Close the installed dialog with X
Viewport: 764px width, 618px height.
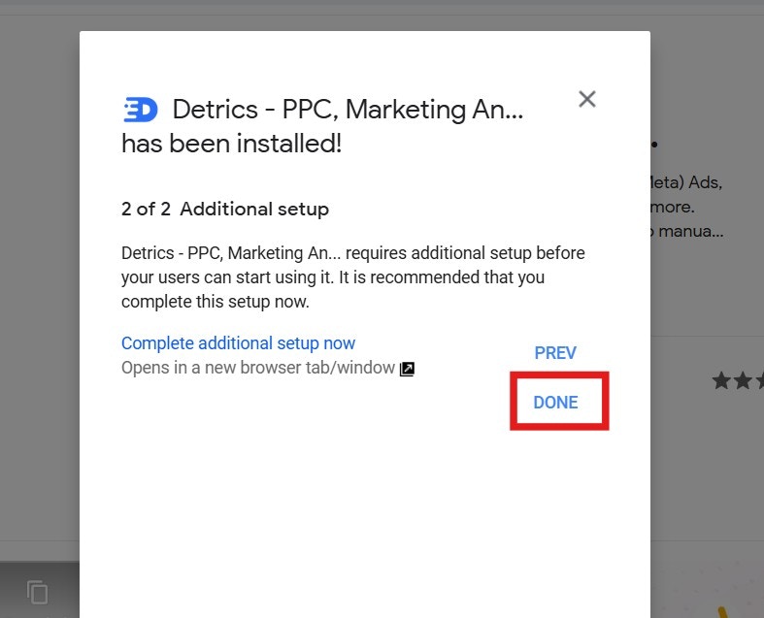pos(587,99)
